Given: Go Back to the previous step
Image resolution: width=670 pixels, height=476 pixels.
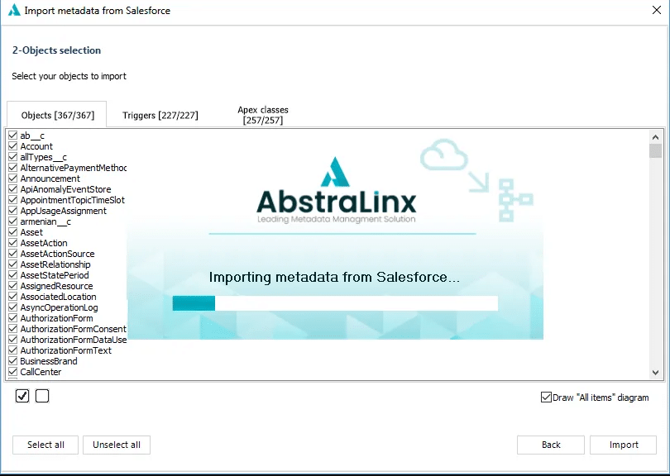Looking at the screenshot, I should coord(551,445).
